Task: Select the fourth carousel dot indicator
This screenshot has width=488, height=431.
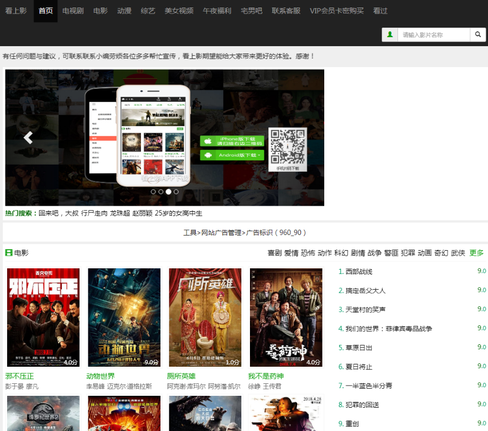Action: [176, 192]
